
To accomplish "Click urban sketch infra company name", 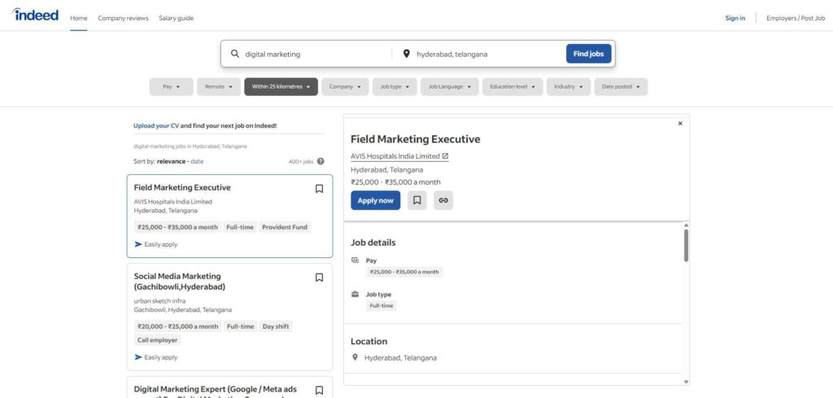I will pyautogui.click(x=159, y=301).
